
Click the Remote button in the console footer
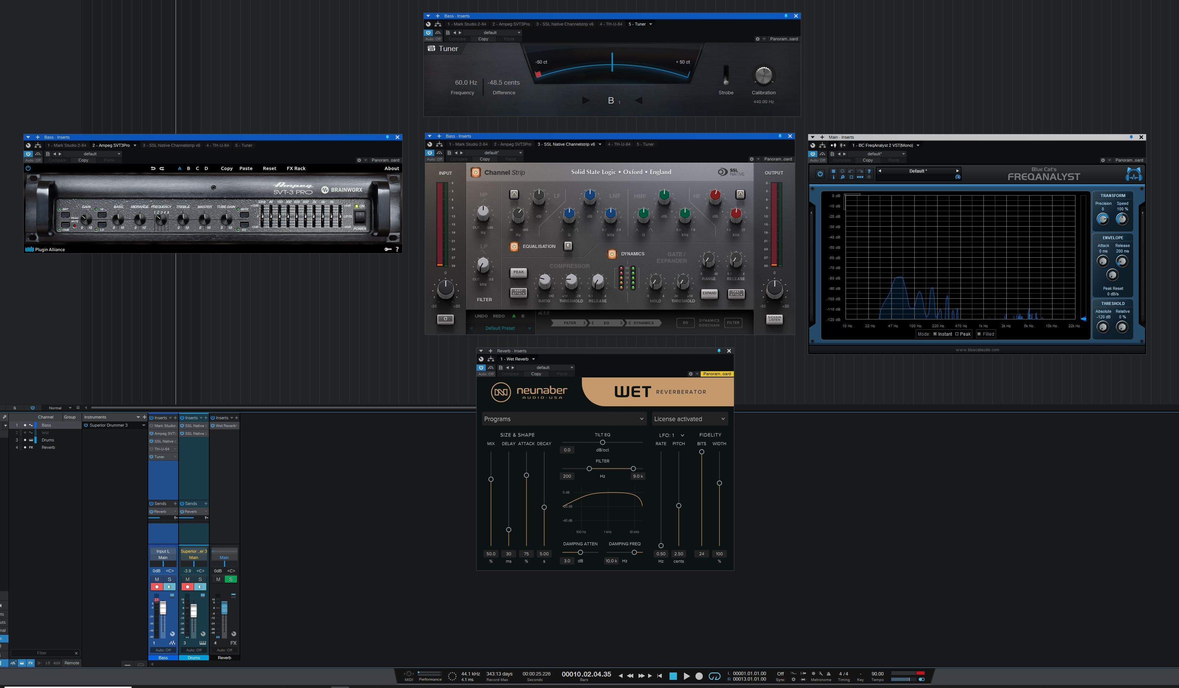click(x=72, y=663)
